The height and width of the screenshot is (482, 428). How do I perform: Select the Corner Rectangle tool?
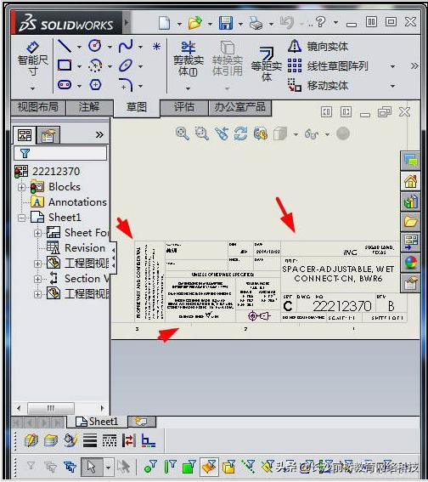(65, 65)
